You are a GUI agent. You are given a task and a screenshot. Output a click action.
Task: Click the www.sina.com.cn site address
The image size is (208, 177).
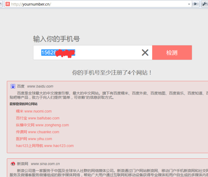pyautogui.click(x=45, y=164)
